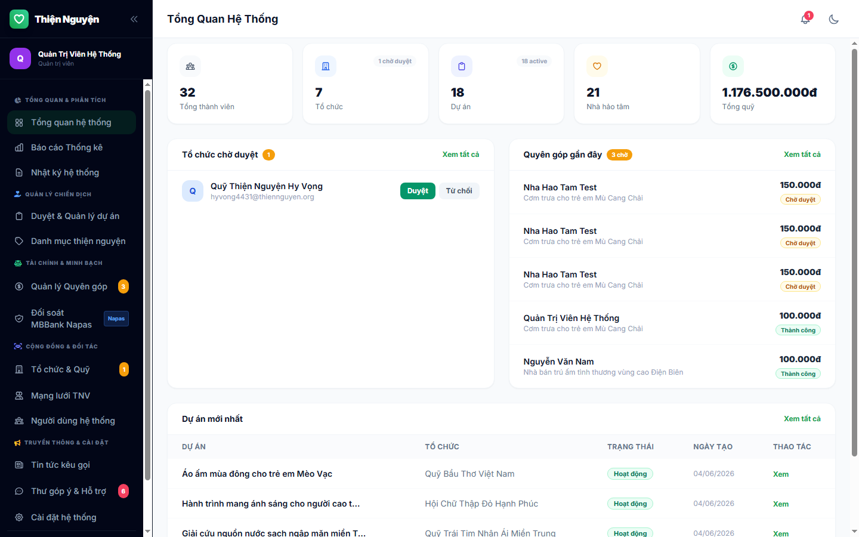Click the Tin tức kêu gọi newspaper icon
The height and width of the screenshot is (537, 859).
[x=19, y=465]
